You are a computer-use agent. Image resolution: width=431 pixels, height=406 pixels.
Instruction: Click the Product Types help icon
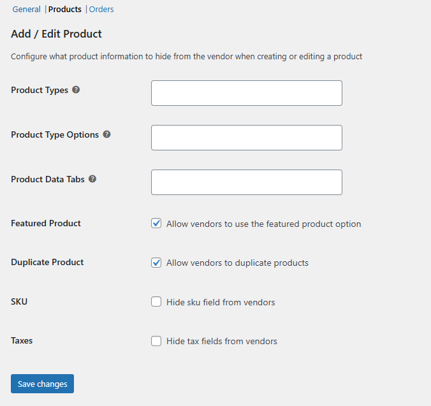point(76,90)
